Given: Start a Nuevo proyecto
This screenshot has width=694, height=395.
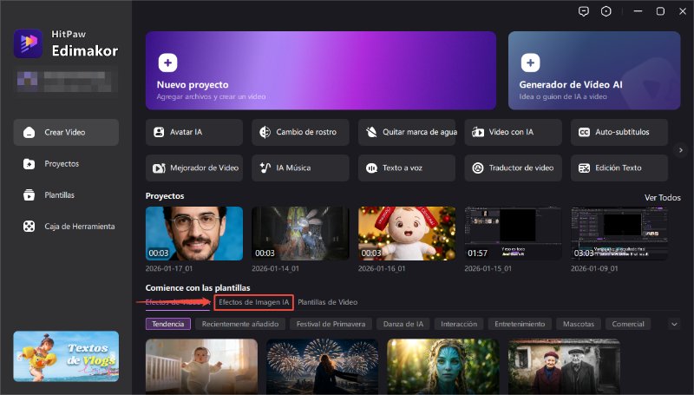Looking at the screenshot, I should point(321,70).
